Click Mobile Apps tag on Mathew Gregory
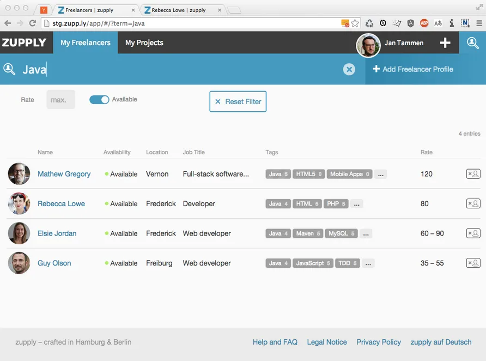The image size is (486, 361). click(349, 174)
